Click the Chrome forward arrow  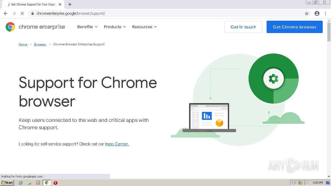click(14, 13)
